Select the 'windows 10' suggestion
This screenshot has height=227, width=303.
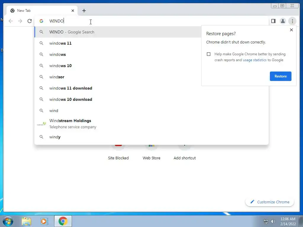118,66
